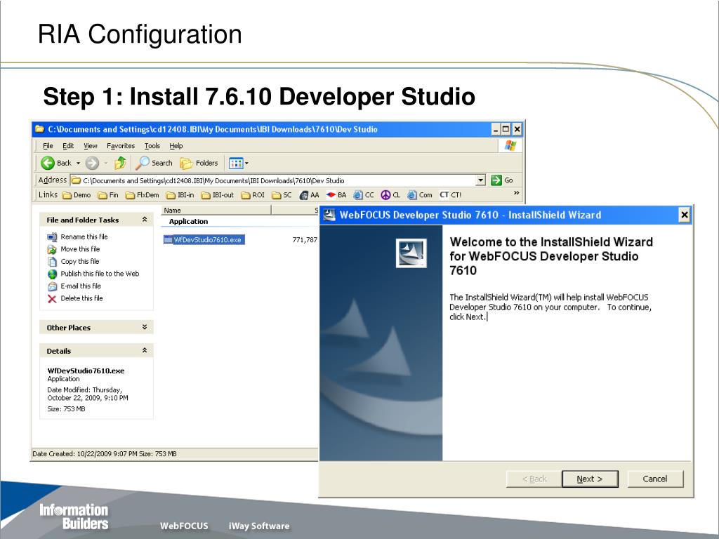Screen dimensions: 719x539
Task: Open the Edit menu
Action: click(68, 146)
